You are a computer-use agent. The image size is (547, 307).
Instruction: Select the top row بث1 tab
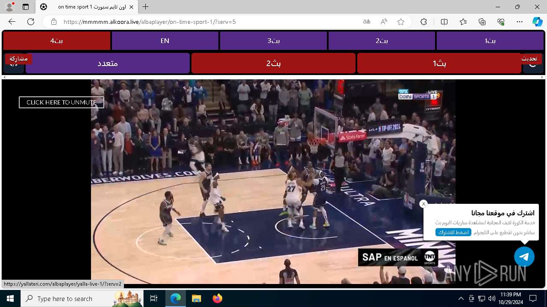490,41
